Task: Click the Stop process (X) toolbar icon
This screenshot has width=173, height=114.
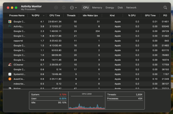Action: pyautogui.click(x=56, y=8)
